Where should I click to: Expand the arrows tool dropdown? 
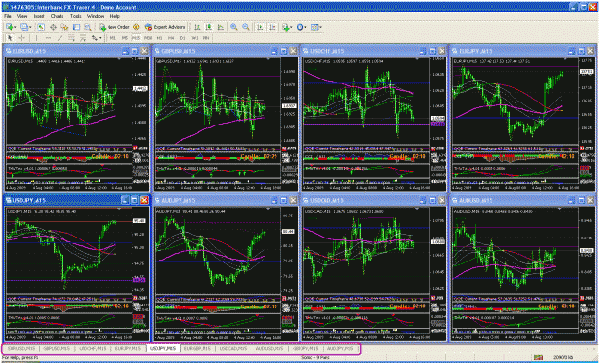pos(100,38)
